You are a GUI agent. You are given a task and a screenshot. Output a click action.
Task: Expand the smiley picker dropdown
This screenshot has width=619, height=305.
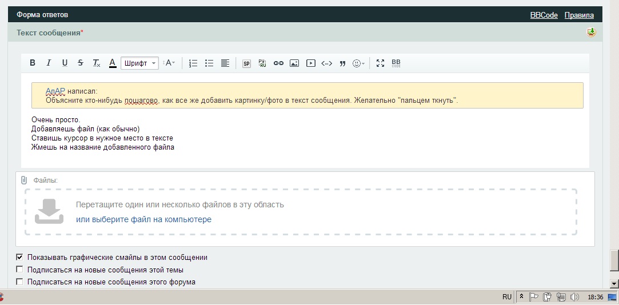point(359,63)
